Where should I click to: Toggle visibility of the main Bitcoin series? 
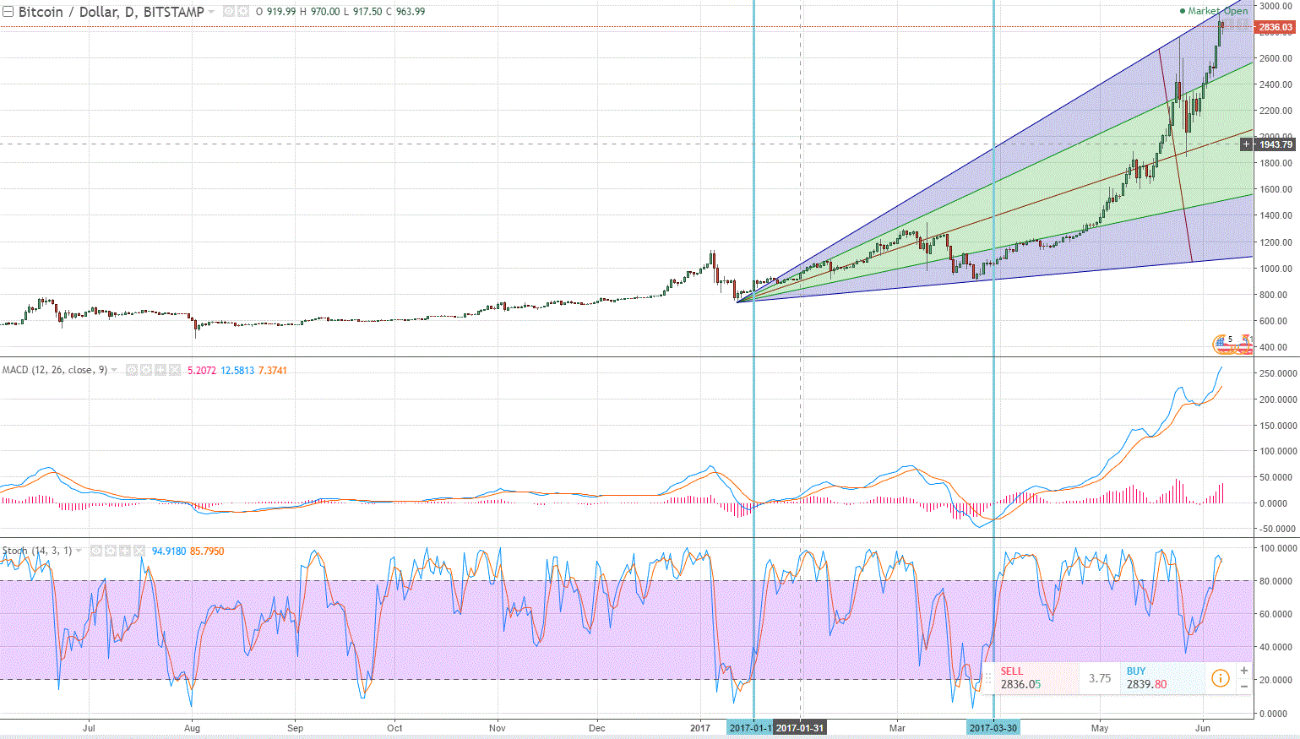tap(229, 12)
